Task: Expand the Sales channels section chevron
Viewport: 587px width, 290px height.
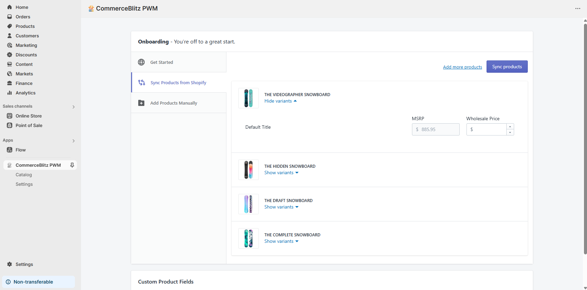Action: click(74, 107)
